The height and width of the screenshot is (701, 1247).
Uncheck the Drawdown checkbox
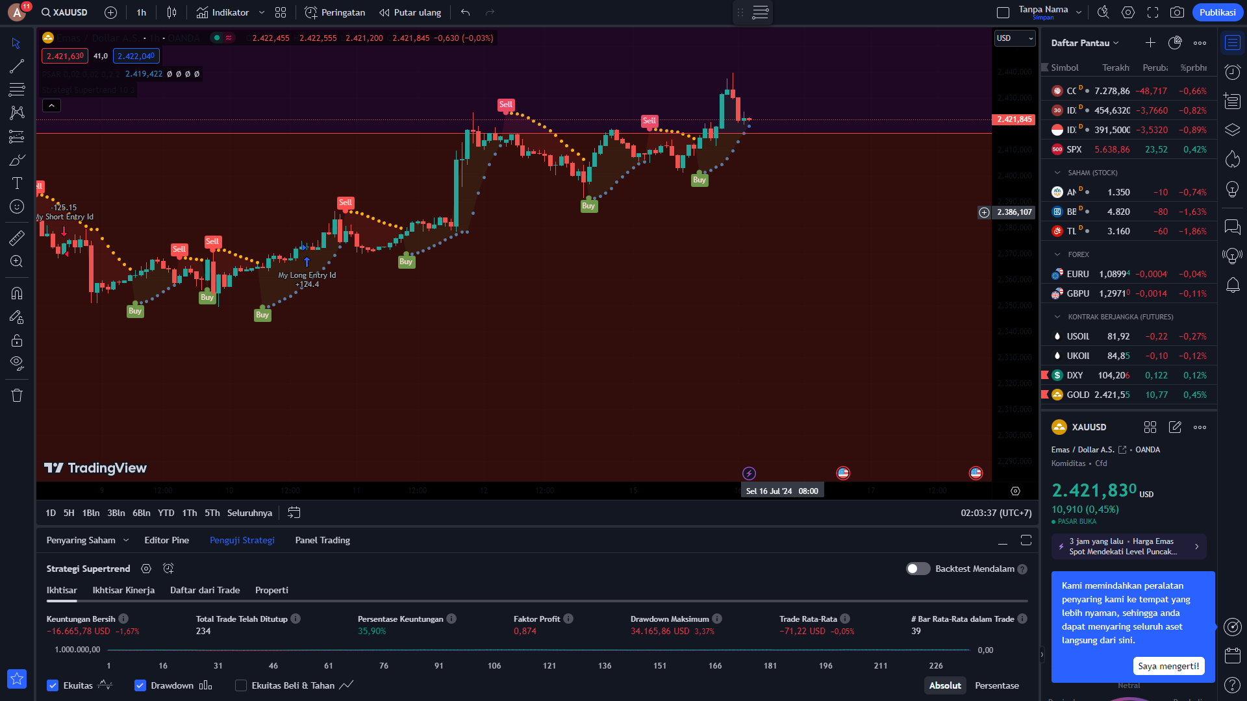(140, 685)
